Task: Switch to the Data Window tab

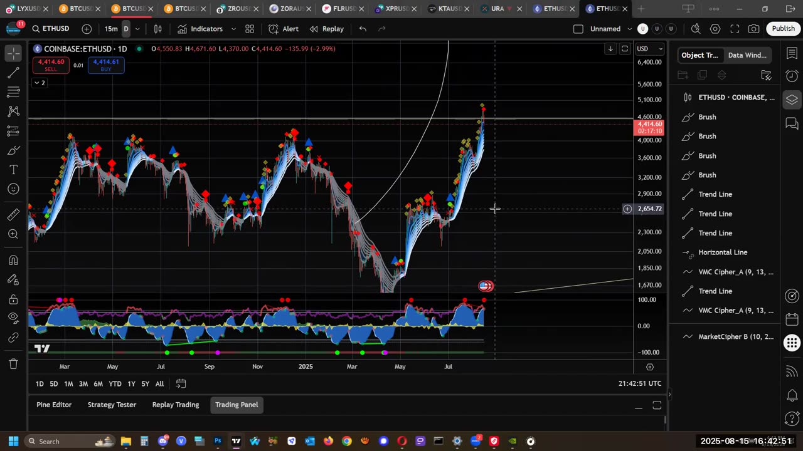Action: [x=747, y=55]
